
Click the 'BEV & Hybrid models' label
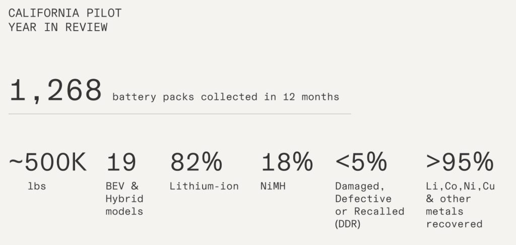124,199
